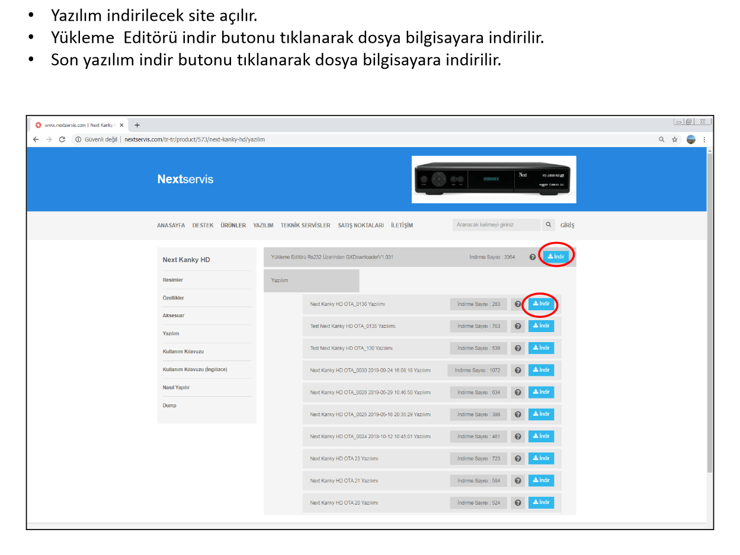Download OTA_0026 2019-05-29 software
The width and height of the screenshot is (740, 555).
(x=541, y=391)
